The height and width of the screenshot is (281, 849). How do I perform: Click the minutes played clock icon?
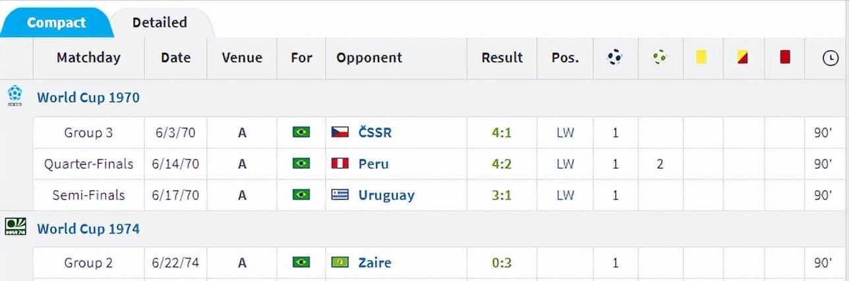point(830,58)
